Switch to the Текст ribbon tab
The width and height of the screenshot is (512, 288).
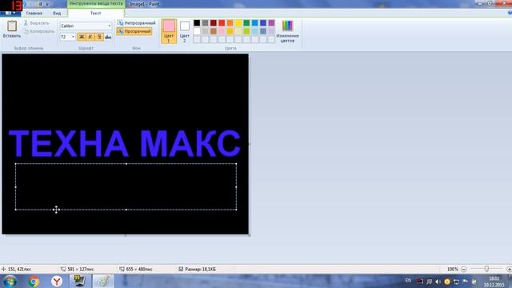pyautogui.click(x=96, y=13)
